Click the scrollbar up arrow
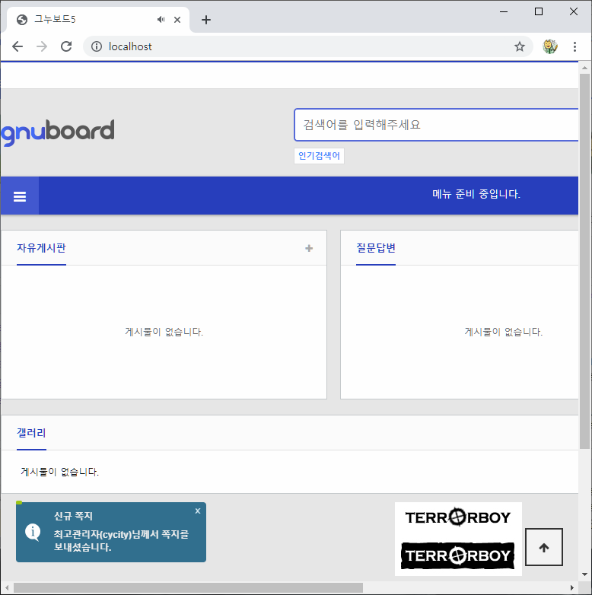This screenshot has height=595, width=592. [584, 68]
